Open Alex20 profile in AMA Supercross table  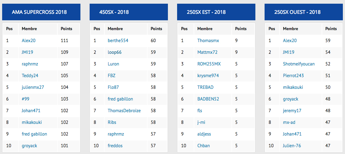[29, 41]
